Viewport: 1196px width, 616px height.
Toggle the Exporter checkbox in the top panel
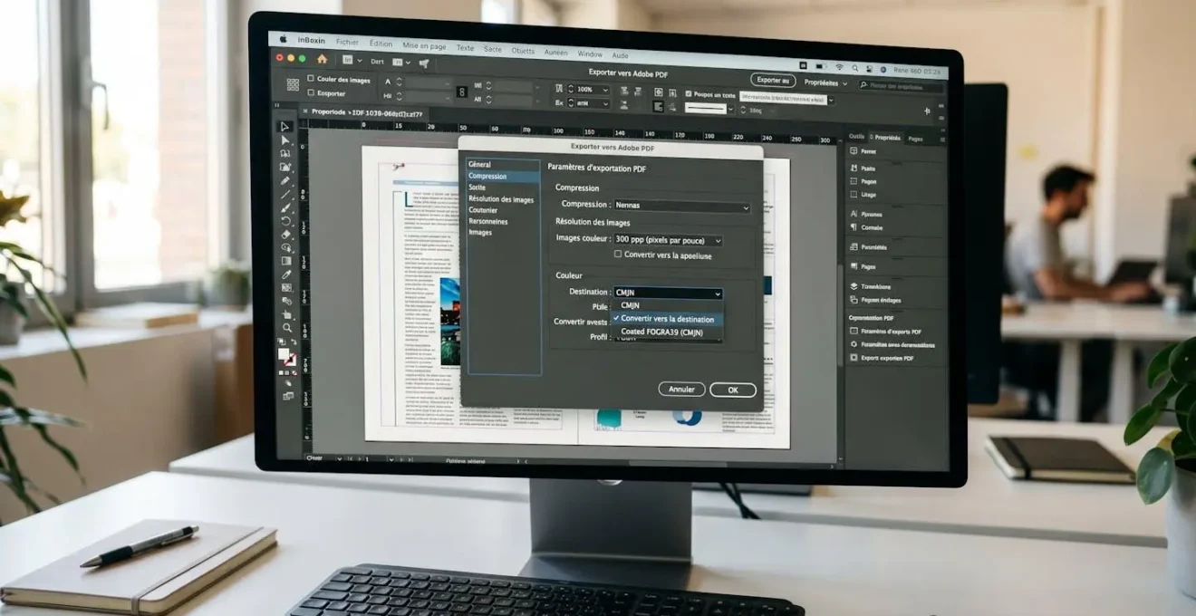pos(312,93)
